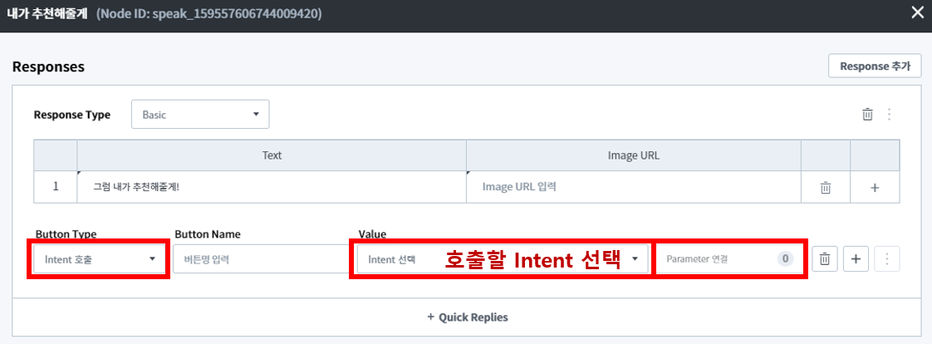The image size is (932, 344).
Task: Focus the Button Name 버튼명 입력 field
Action: coord(253,259)
